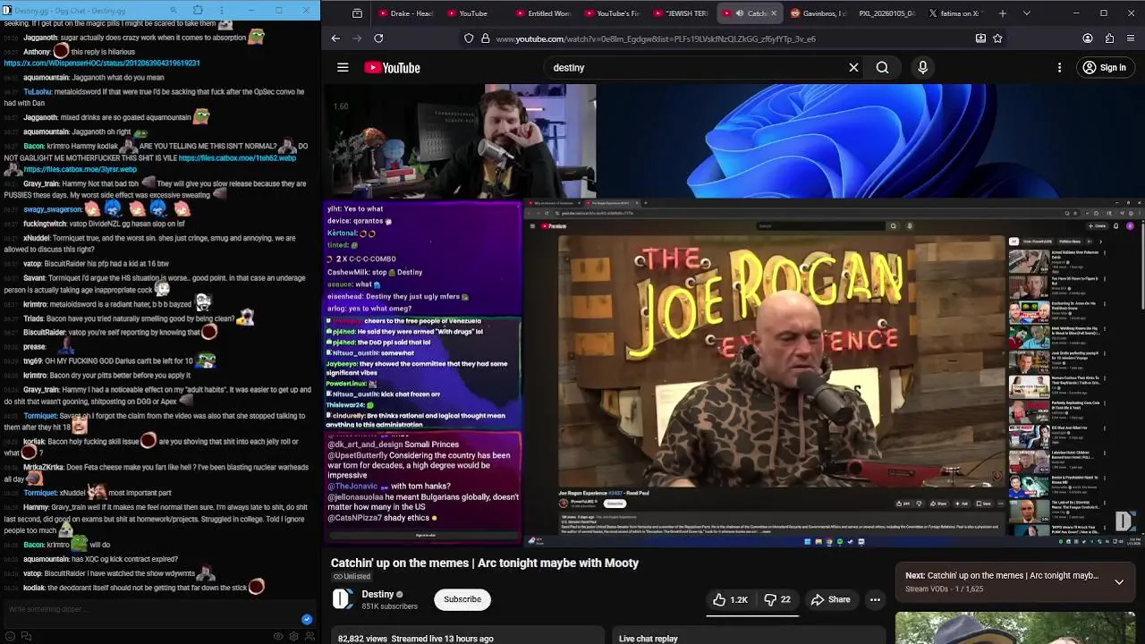Viewport: 1145px width, 644px height.
Task: Switch to the JEWISH TER tab
Action: [682, 13]
